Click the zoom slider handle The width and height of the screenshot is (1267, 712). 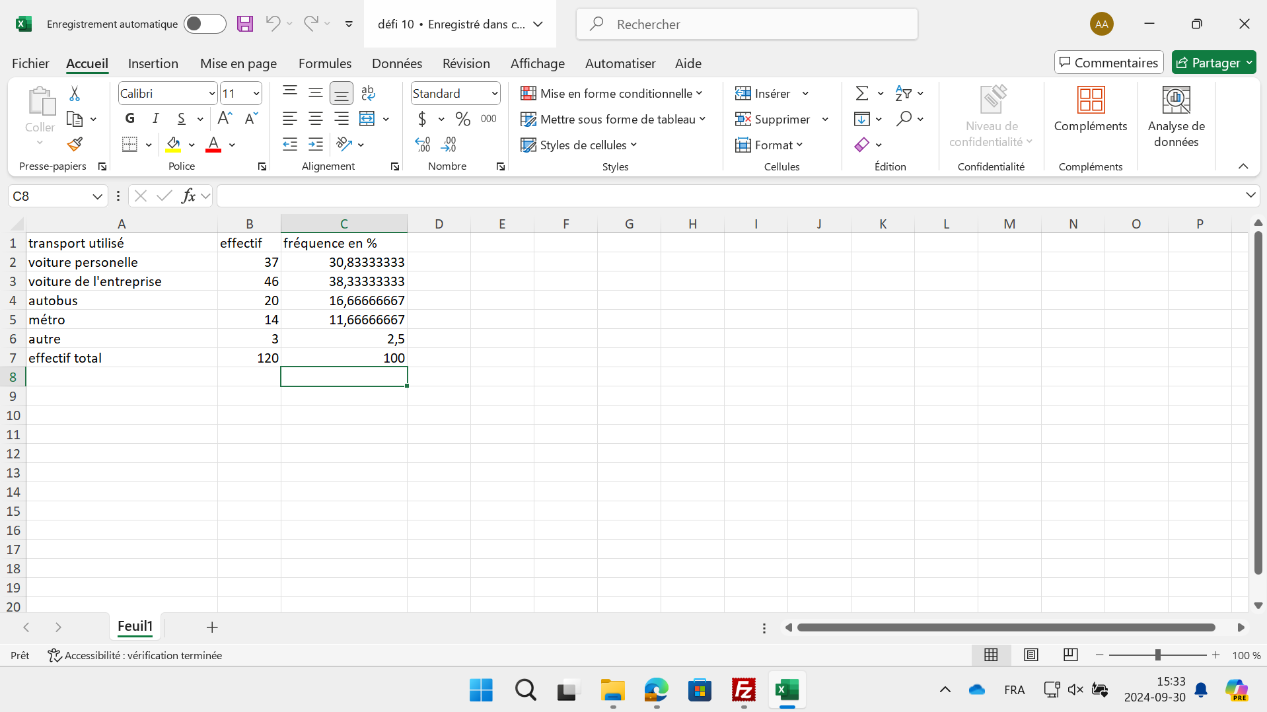point(1157,655)
